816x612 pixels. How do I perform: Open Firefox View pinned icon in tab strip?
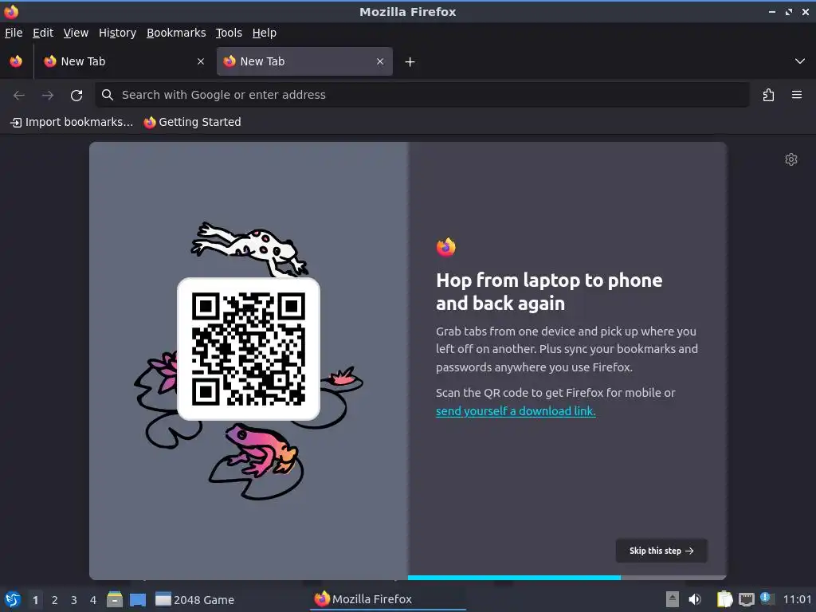16,61
